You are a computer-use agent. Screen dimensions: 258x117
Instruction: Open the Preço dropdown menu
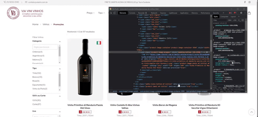91,13
